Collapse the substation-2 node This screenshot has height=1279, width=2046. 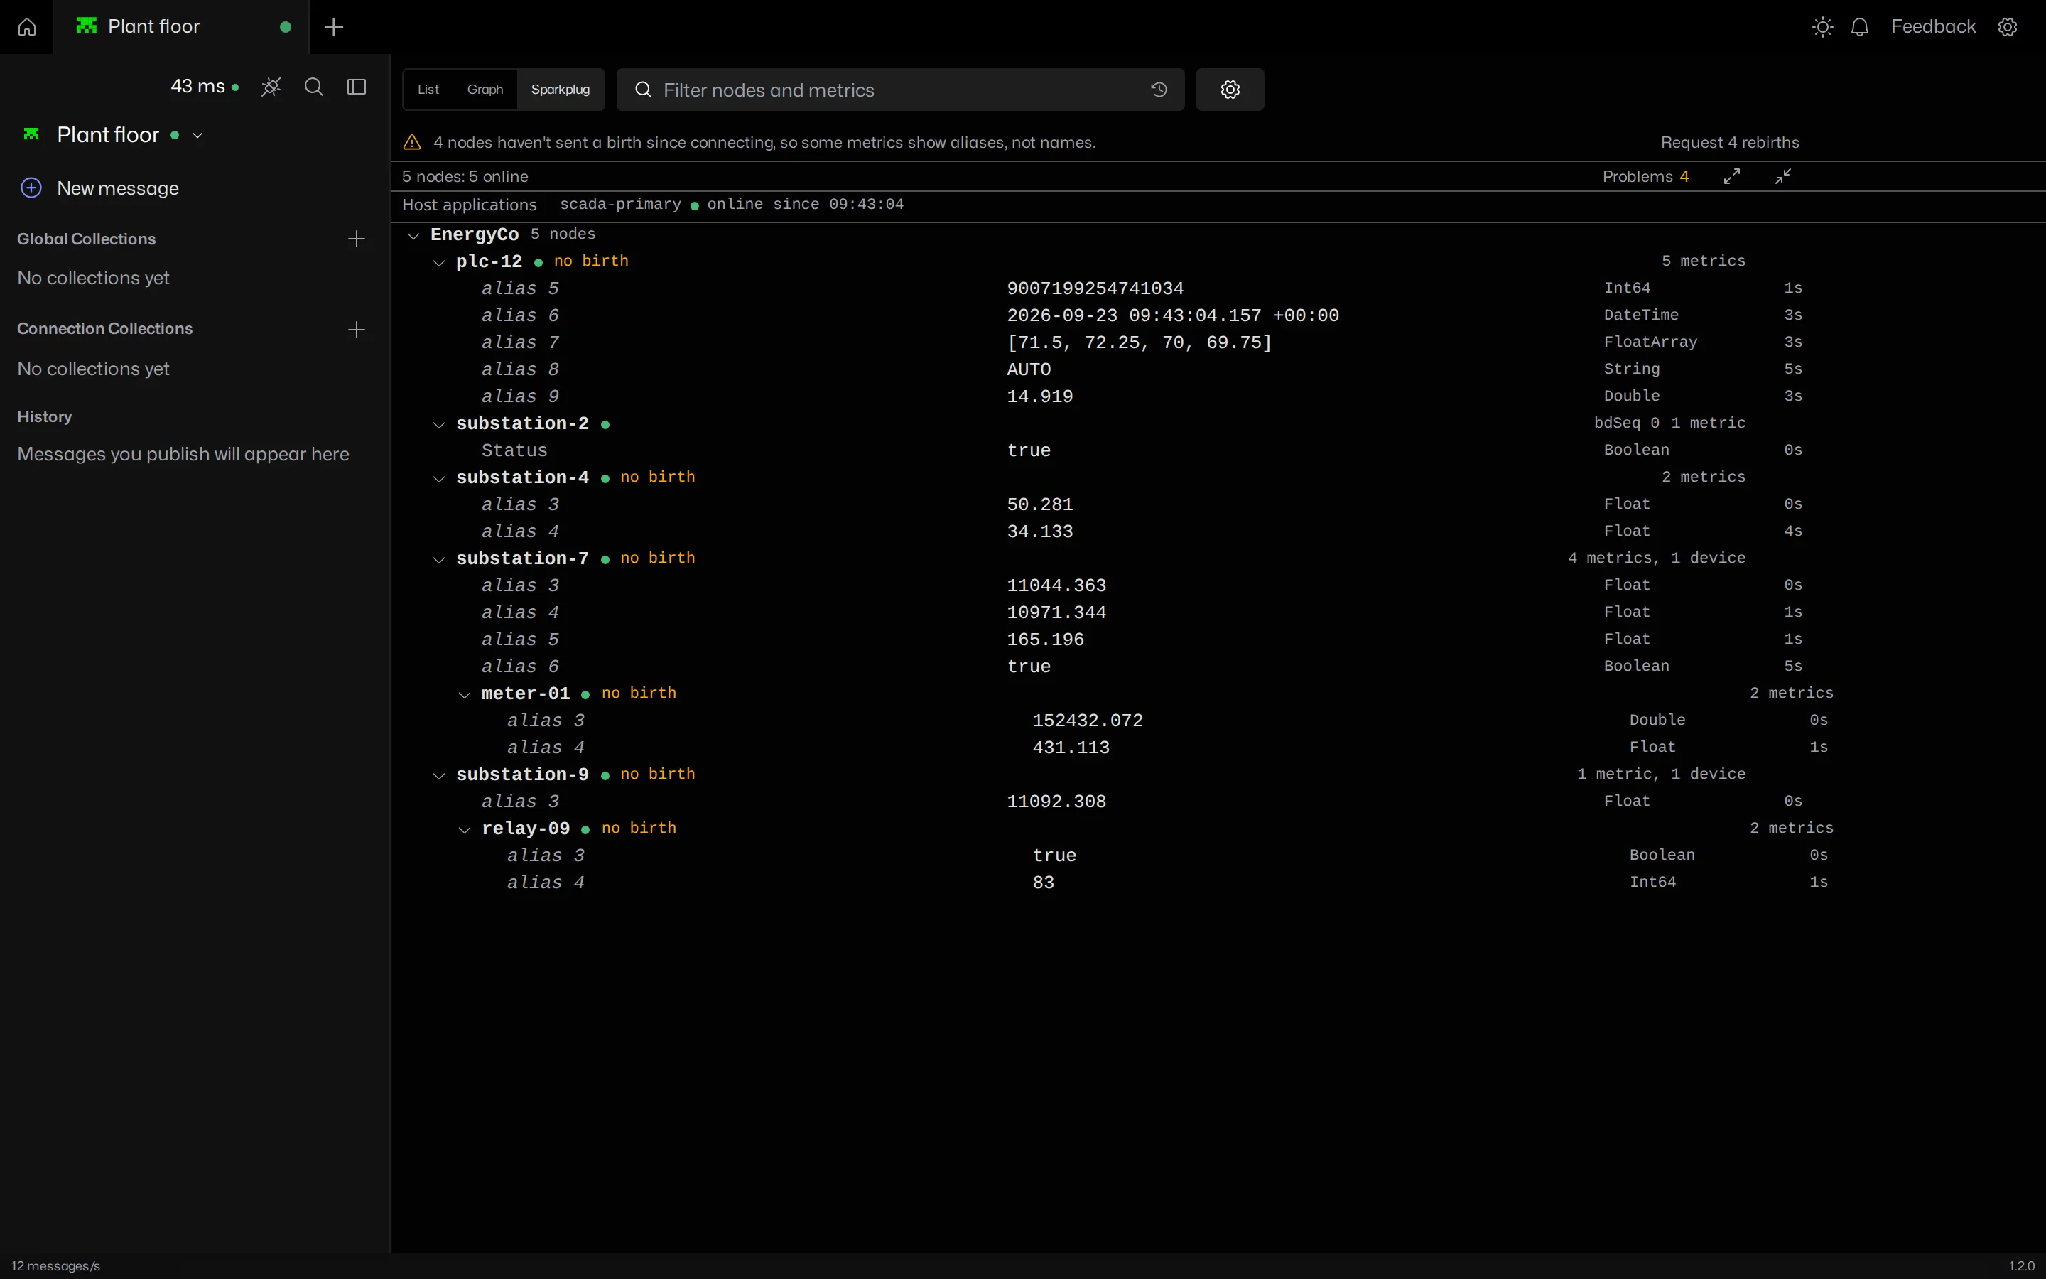439,425
